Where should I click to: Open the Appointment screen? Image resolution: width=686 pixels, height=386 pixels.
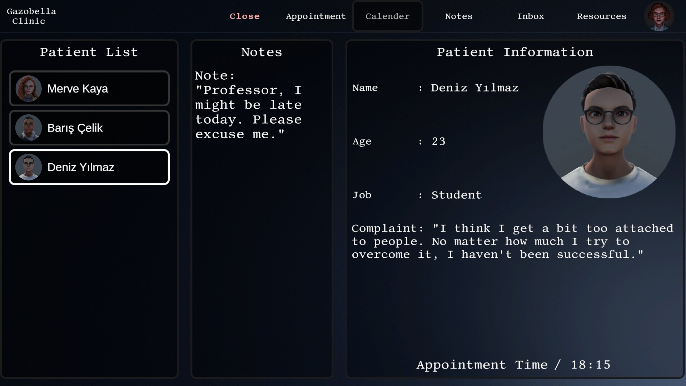[316, 16]
